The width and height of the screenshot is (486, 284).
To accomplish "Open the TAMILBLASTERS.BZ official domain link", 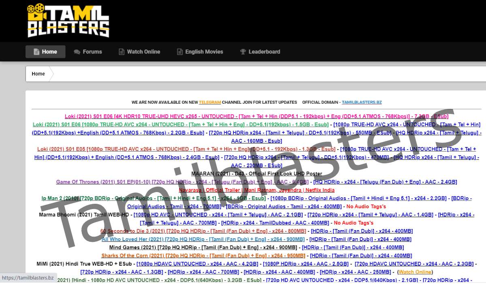I will 362,102.
